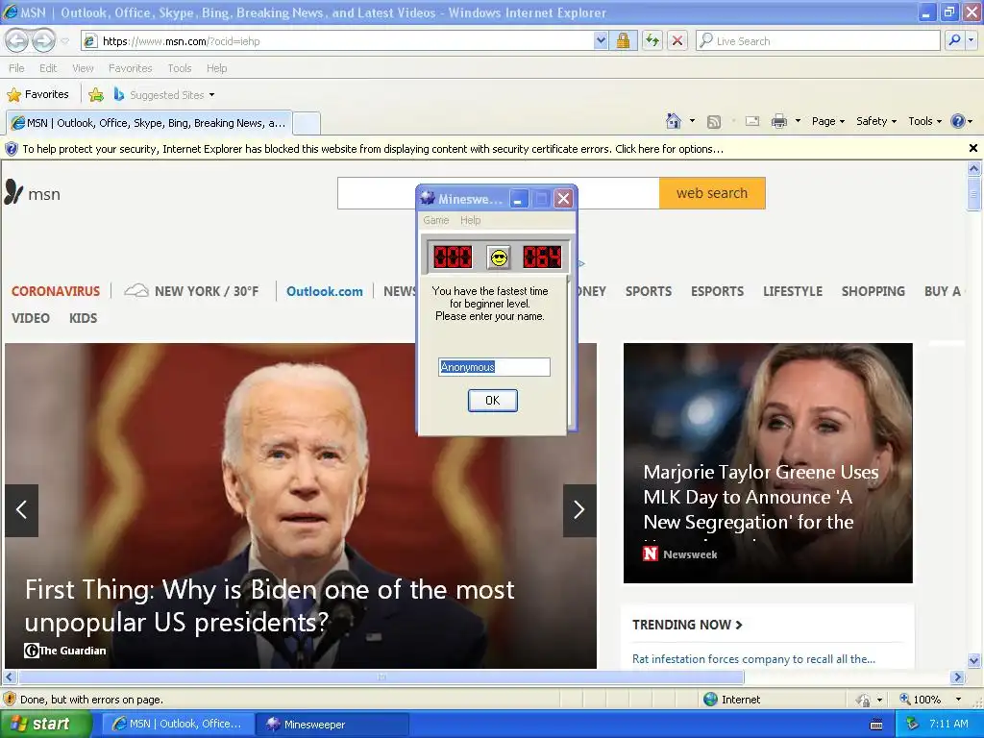Screen dimensions: 984x738
Task: Click OK in the Minesweeper dialog
Action: click(493, 401)
